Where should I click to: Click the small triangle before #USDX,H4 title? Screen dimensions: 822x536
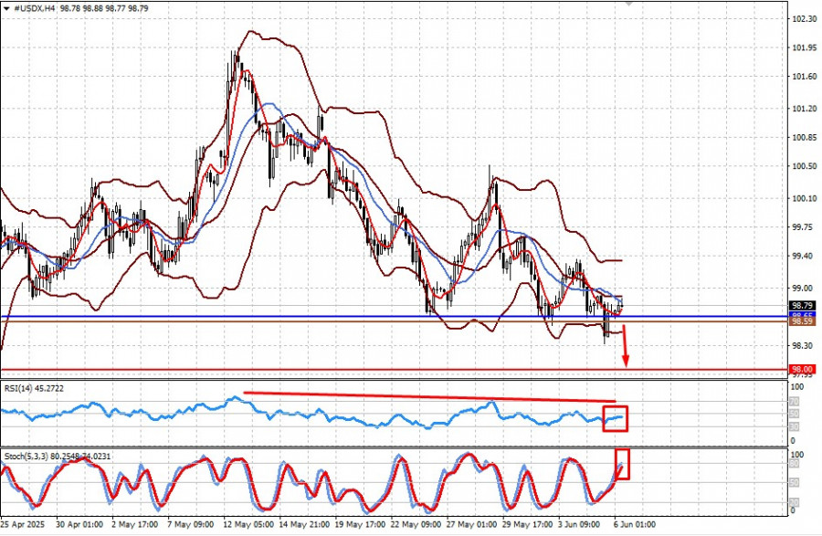[6, 8]
